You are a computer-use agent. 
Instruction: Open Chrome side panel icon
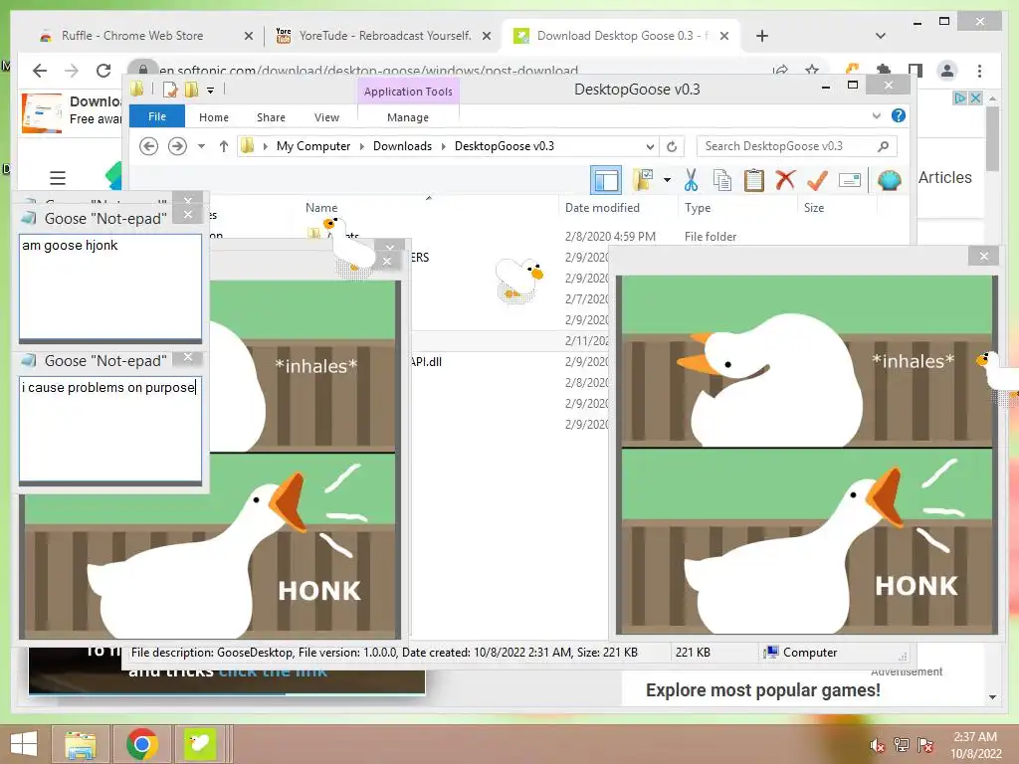[916, 71]
